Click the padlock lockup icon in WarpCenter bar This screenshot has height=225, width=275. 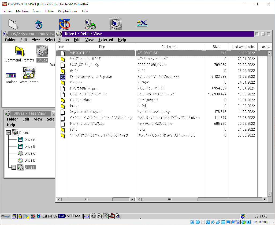click(20, 216)
